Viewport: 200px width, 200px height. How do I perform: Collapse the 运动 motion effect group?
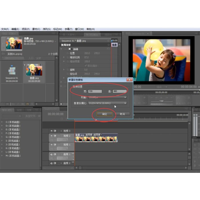[x=61, y=49]
